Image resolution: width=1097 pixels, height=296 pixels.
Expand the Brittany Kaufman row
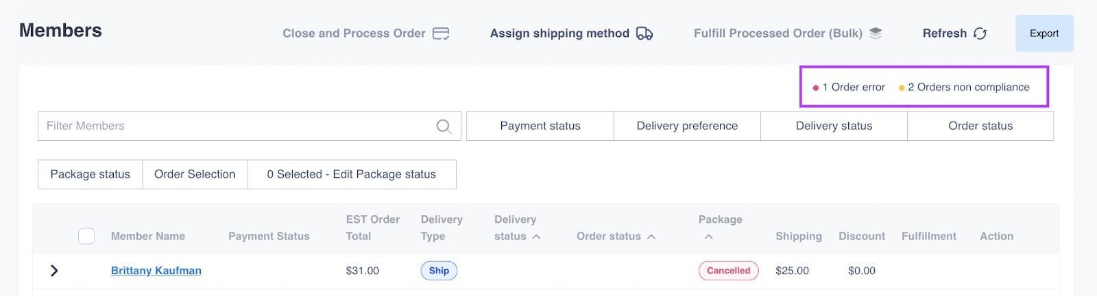(54, 271)
